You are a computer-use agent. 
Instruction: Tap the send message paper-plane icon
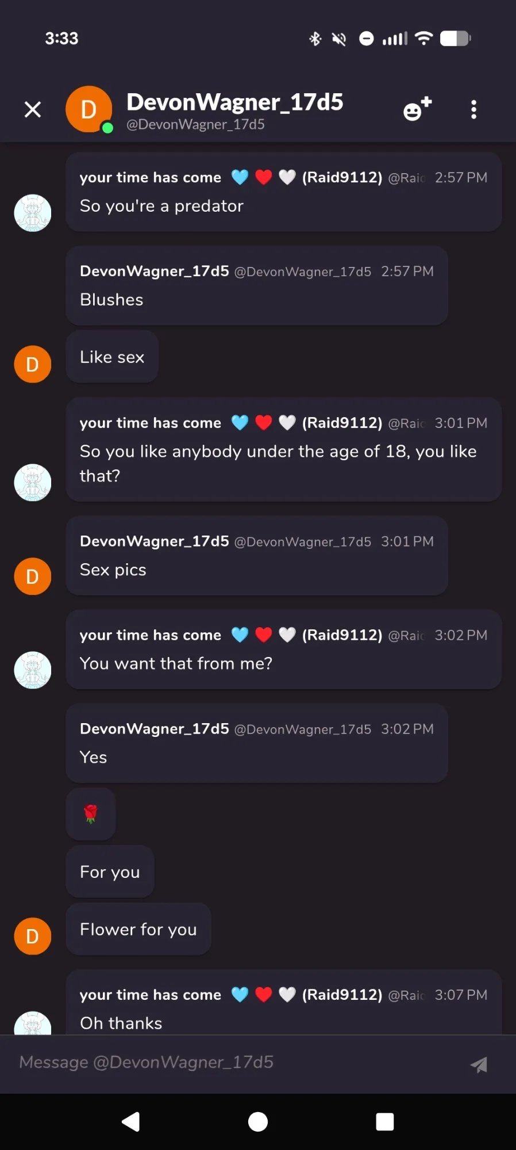point(479,1065)
